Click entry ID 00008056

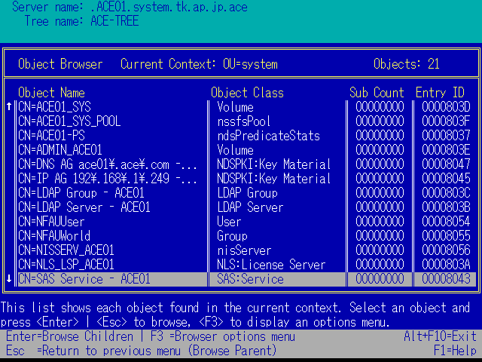pos(446,250)
